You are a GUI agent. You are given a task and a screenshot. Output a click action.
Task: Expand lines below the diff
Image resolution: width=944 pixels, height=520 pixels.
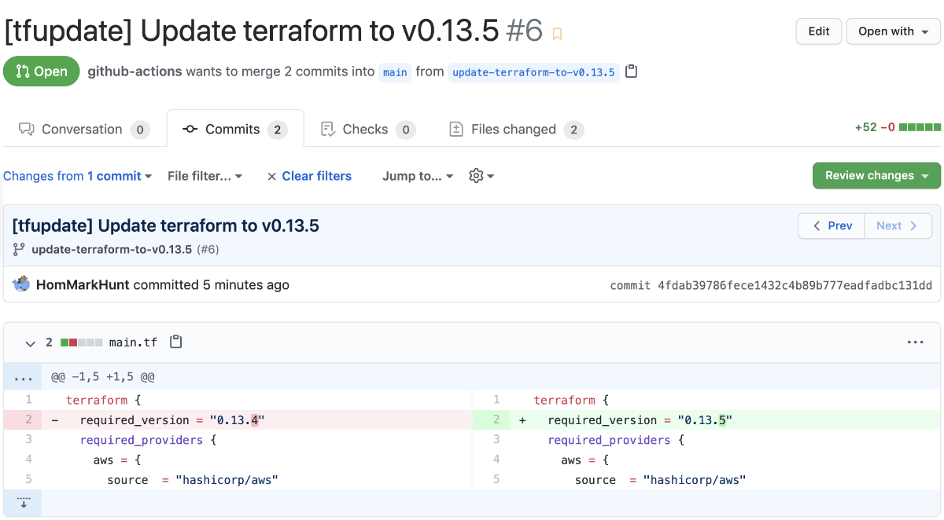[23, 502]
